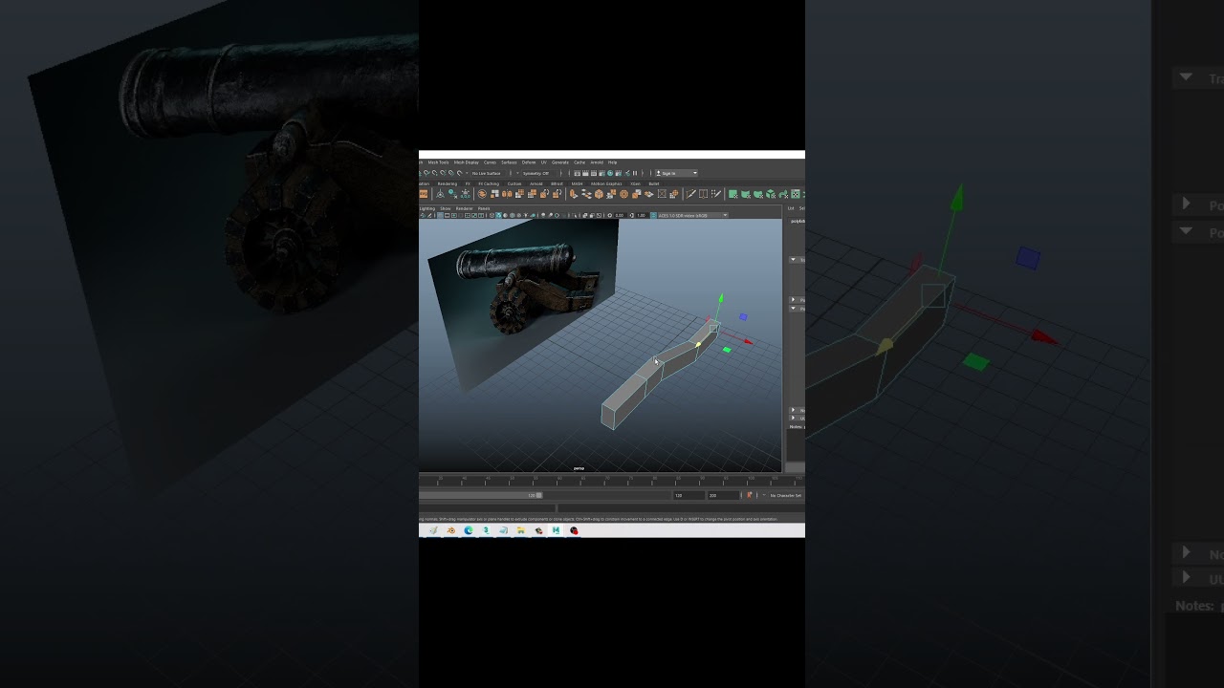Click the pivot center shelf icon
The width and height of the screenshot is (1224, 688).
click(440, 193)
